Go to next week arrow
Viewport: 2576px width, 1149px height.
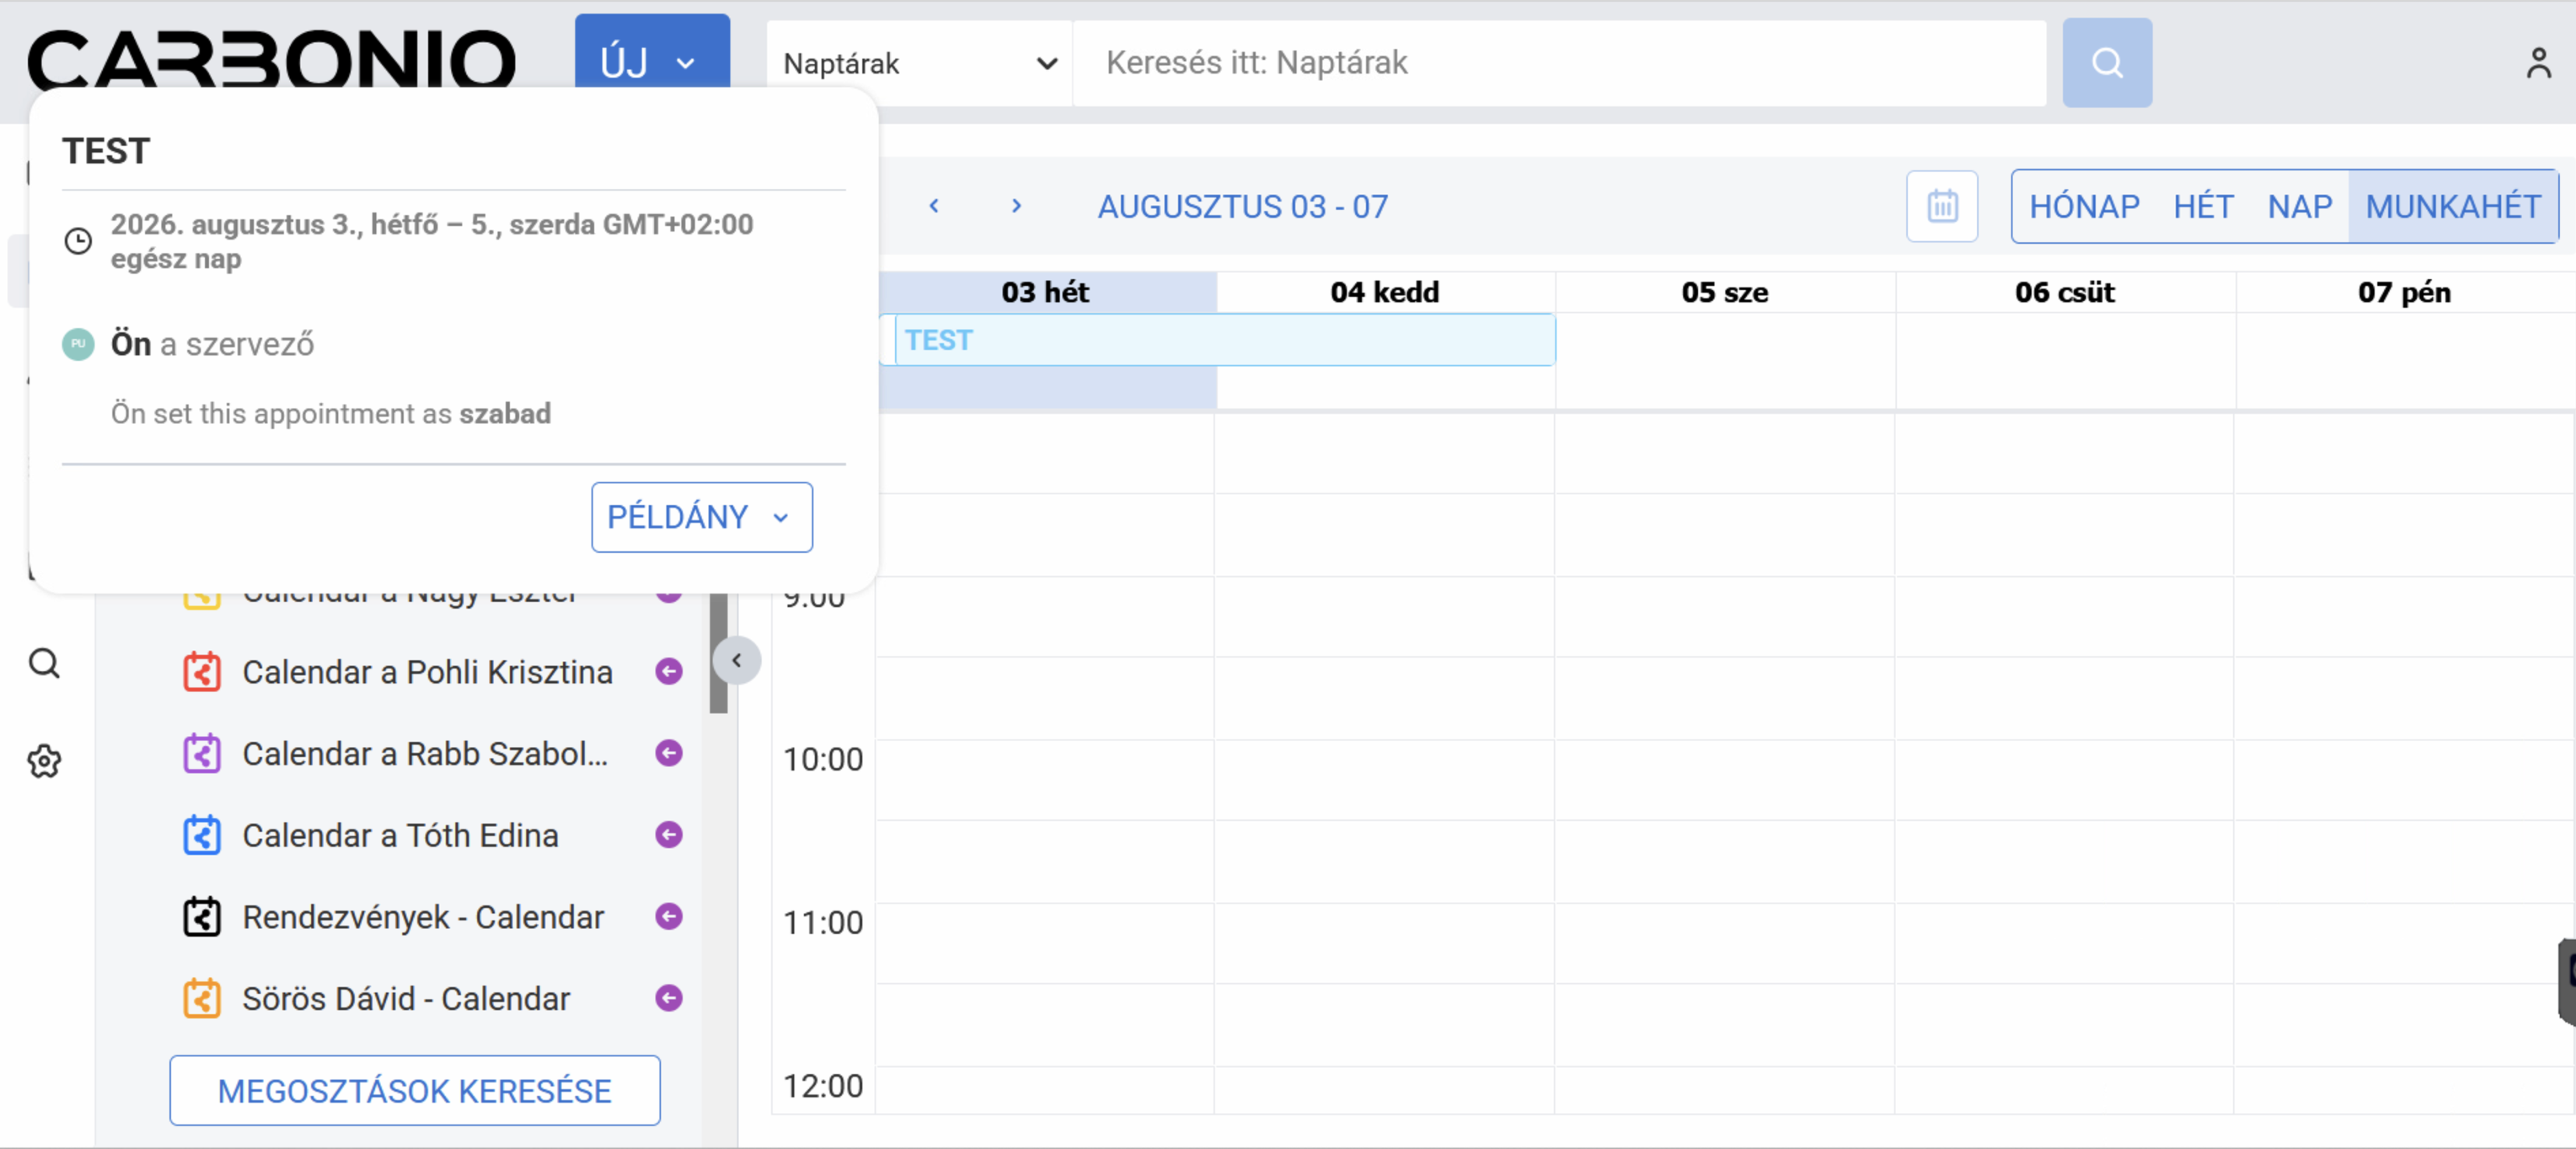click(1016, 206)
